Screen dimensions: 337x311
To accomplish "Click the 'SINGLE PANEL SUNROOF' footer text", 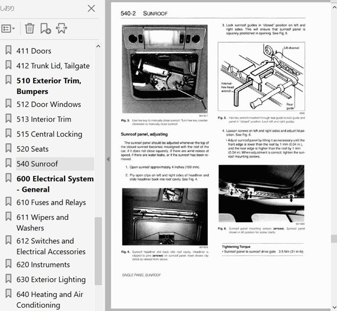I will click(x=141, y=275).
